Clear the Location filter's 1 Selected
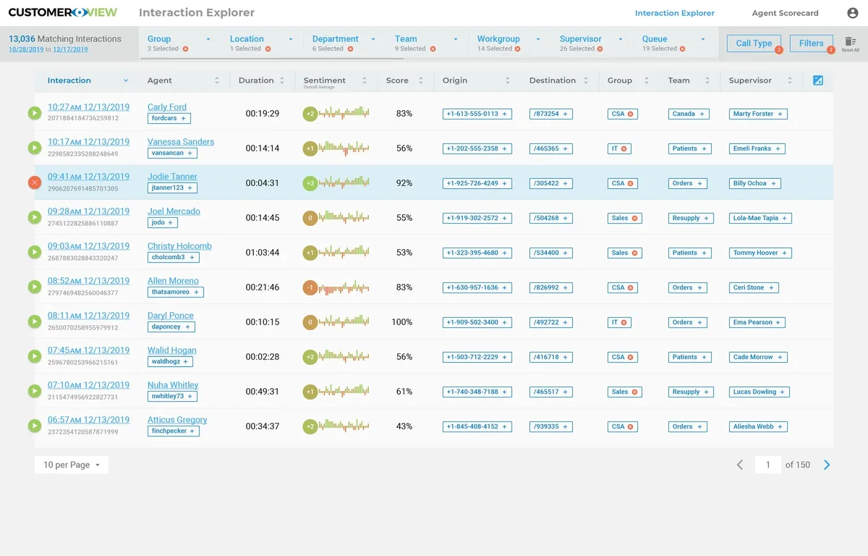 [x=268, y=49]
